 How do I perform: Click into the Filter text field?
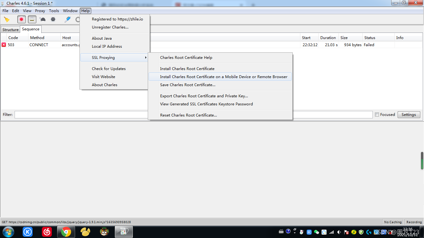pyautogui.click(x=193, y=115)
